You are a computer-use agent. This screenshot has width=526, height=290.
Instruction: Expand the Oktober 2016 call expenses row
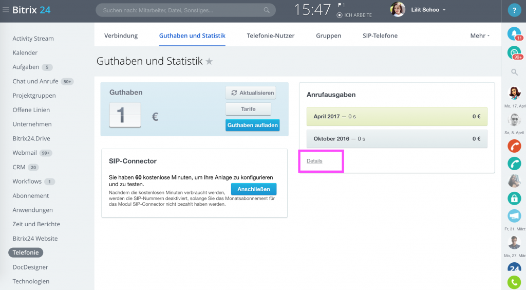click(x=397, y=139)
